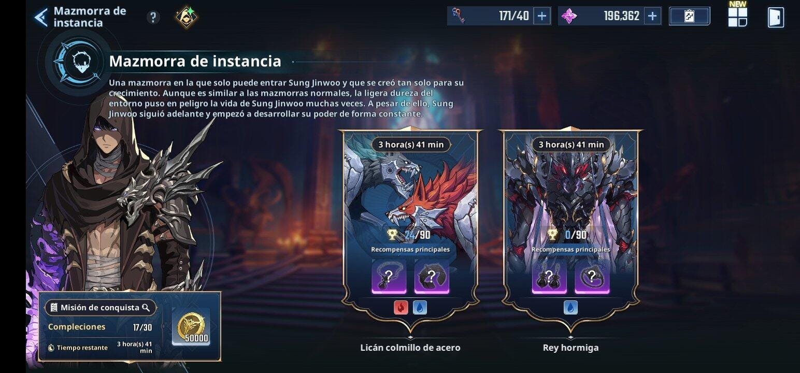View second mystery reward of Licán card
The image size is (800, 373).
pyautogui.click(x=432, y=277)
